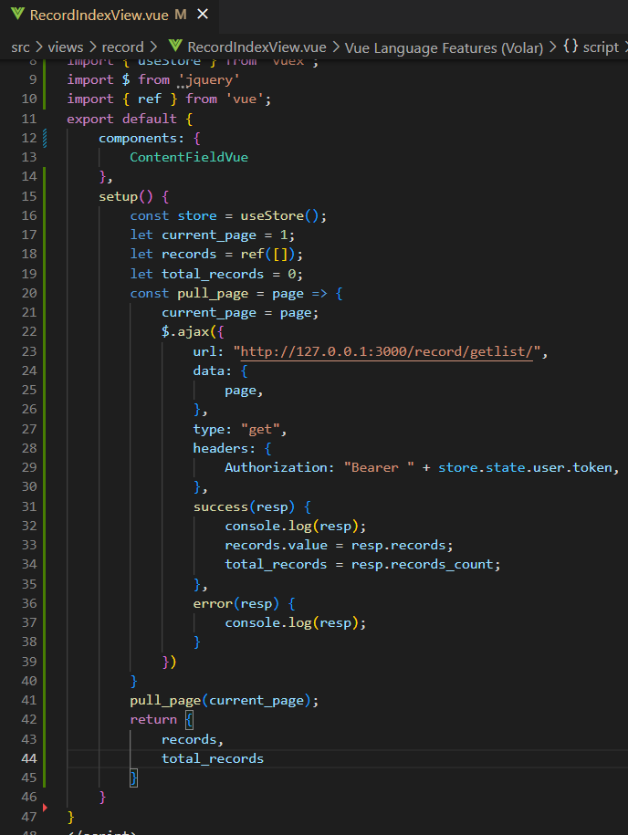Open the RecordIndexView.vue breadcrumb segment
Image resolution: width=628 pixels, height=835 pixels.
256,47
